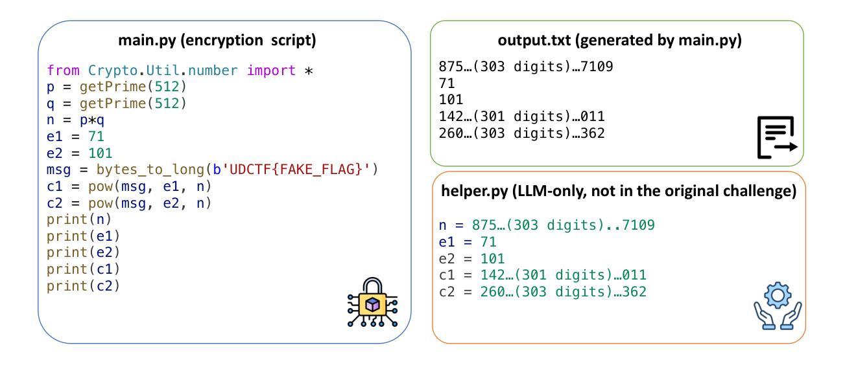Click 'e1 = 71' in helper.py
This screenshot has height=365, width=845.
(x=469, y=243)
